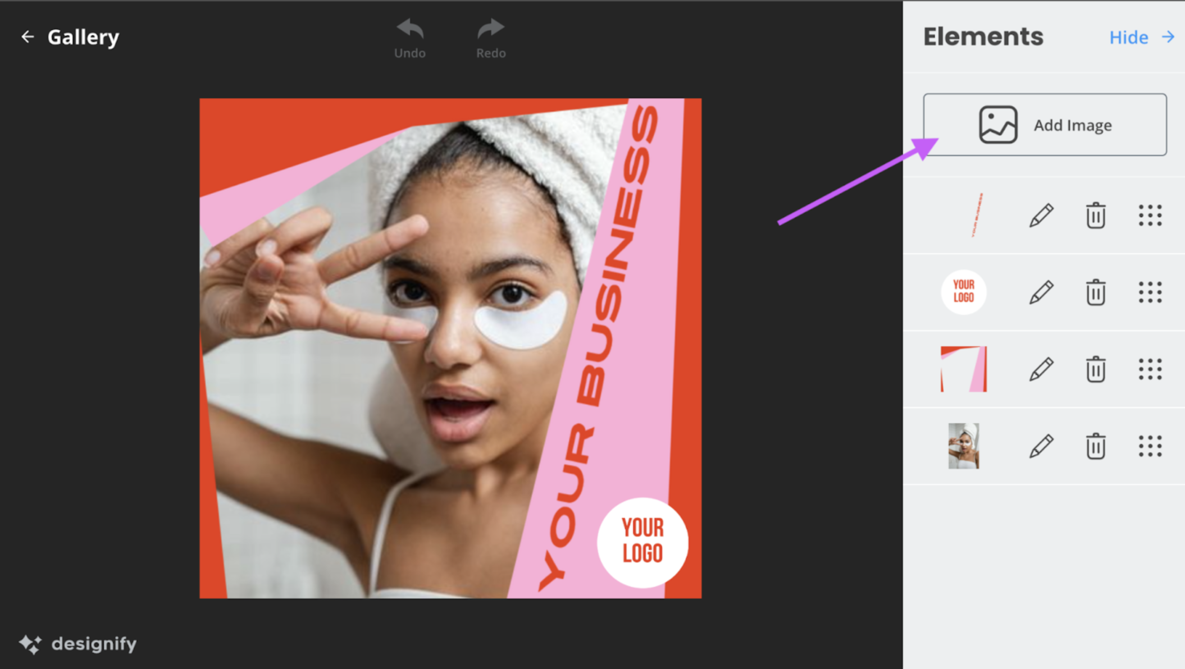Screen dimensions: 1185x669
Task: Click the image icon inside Add Image
Action: point(998,125)
